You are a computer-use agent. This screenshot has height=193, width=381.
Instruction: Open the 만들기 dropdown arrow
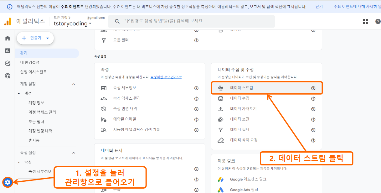pyautogui.click(x=47, y=38)
